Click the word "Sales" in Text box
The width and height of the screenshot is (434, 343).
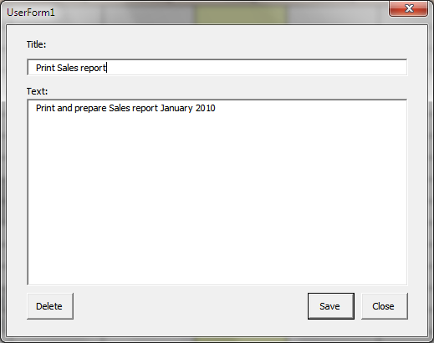pos(120,108)
